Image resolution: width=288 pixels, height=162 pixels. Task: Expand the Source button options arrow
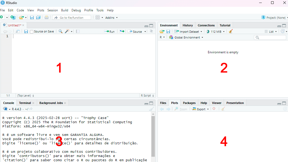145,31
